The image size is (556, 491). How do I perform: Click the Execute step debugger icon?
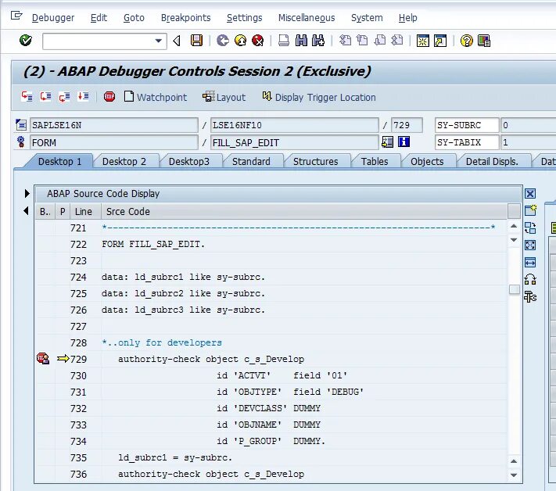pos(45,96)
